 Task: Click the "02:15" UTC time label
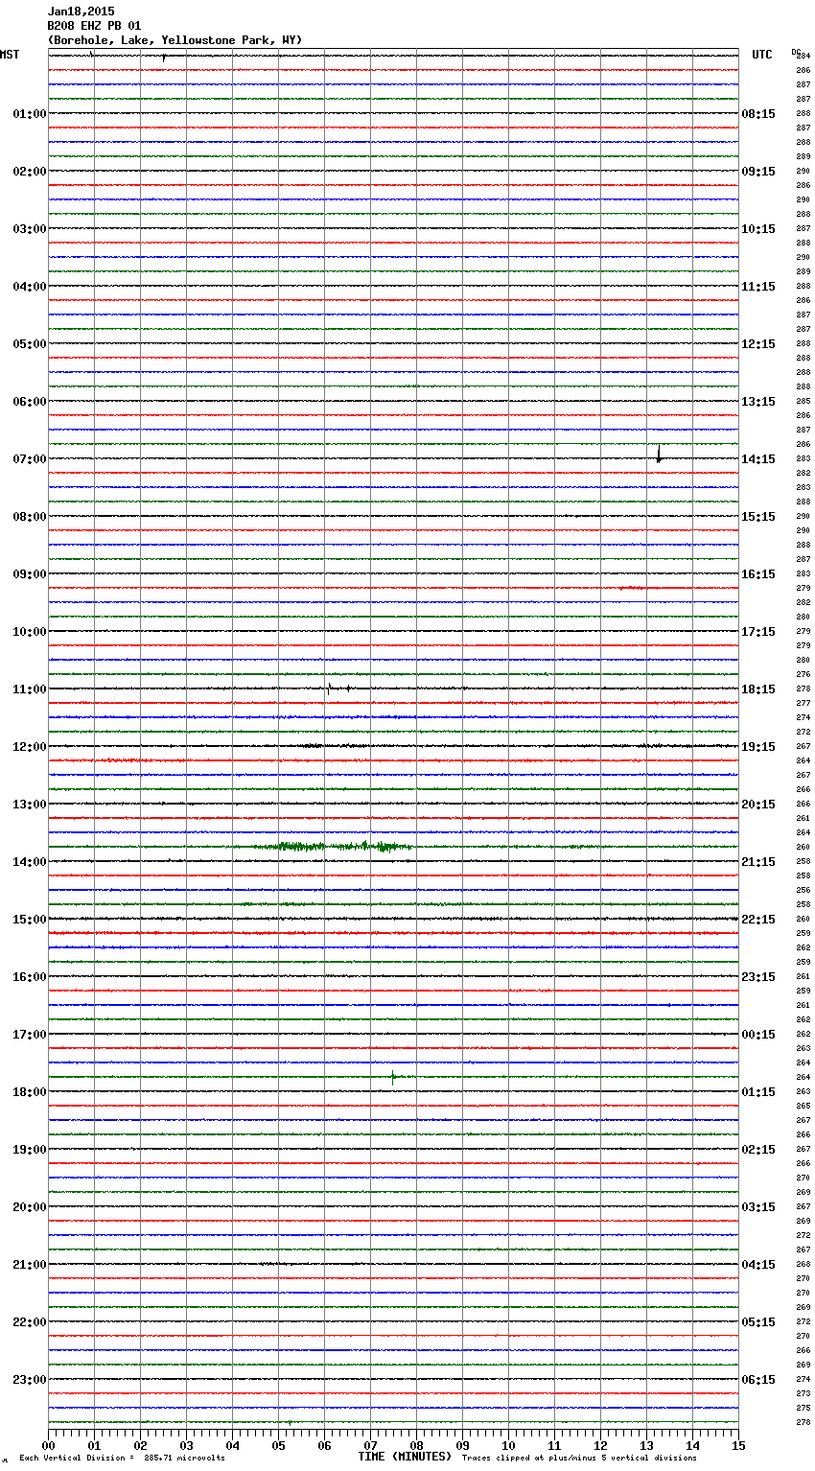[x=758, y=1150]
